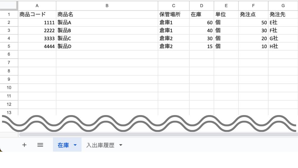Click the add new sheet plus icon

coord(24,145)
